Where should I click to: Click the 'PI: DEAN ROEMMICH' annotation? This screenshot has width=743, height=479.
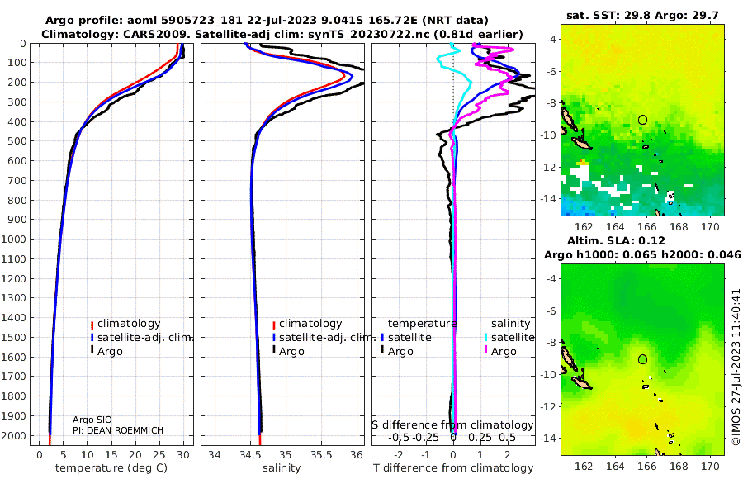118,430
